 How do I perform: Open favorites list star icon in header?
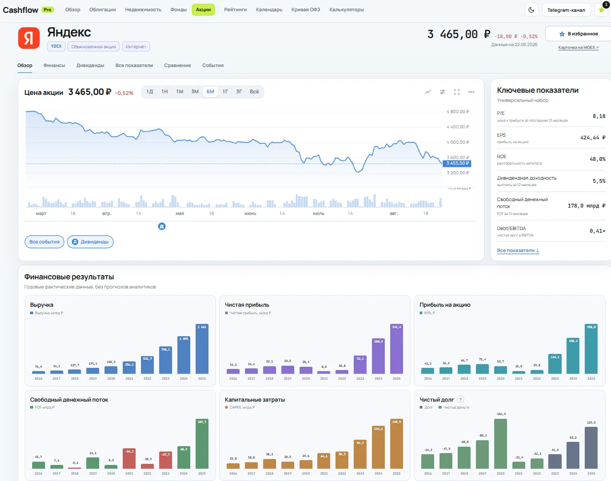coord(602,10)
